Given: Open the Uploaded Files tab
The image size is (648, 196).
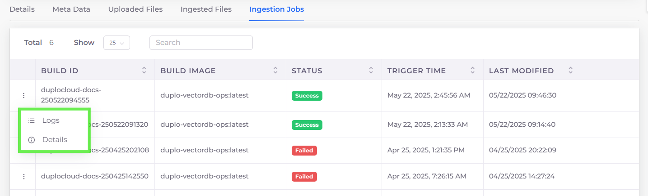Looking at the screenshot, I should [x=135, y=9].
